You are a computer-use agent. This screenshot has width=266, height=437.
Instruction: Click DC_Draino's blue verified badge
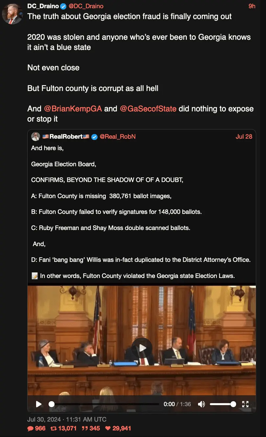[x=63, y=6]
